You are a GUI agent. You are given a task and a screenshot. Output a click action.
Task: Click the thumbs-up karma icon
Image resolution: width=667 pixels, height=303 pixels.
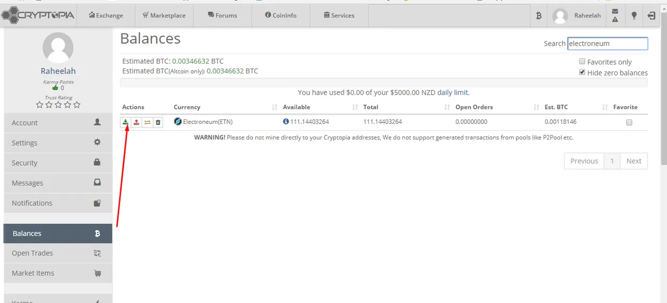55,88
